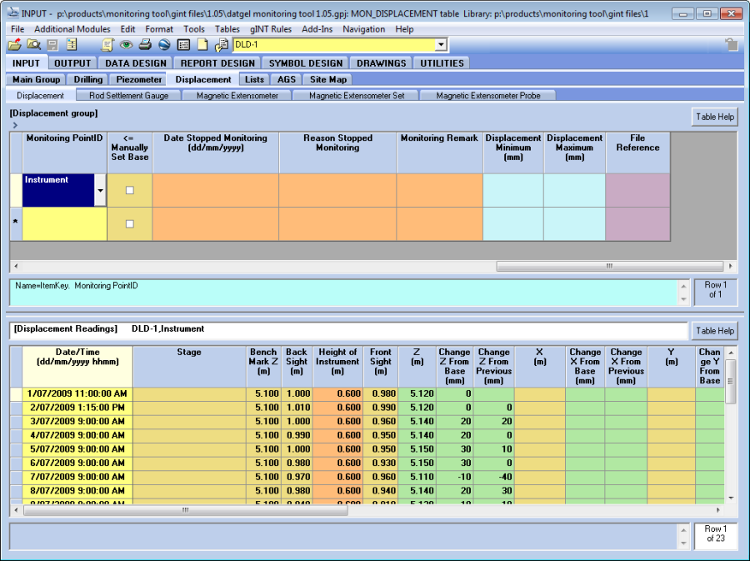Click Table Help for Displacement group
750x561 pixels.
714,117
